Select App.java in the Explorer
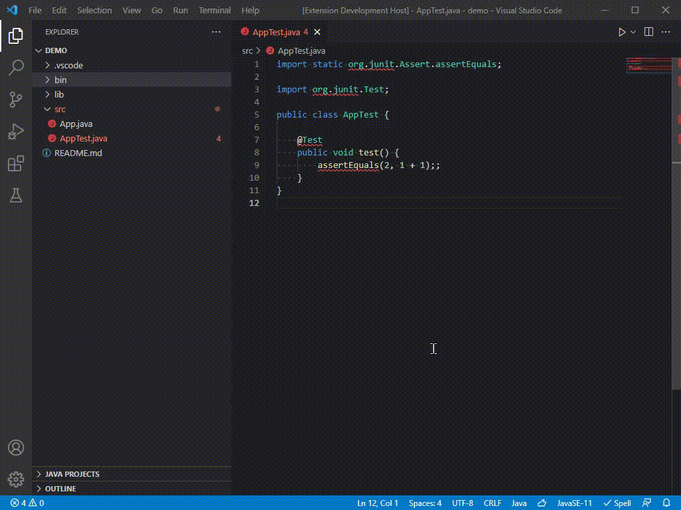Image resolution: width=681 pixels, height=510 pixels. coord(75,124)
